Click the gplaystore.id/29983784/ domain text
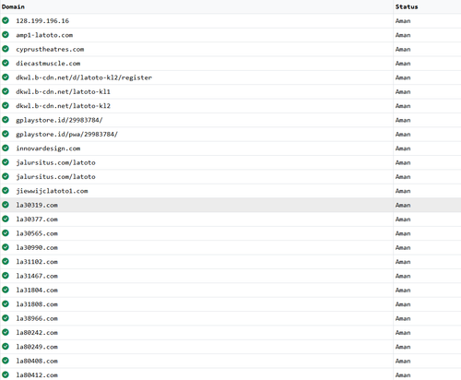461x380 pixels. tap(59, 120)
